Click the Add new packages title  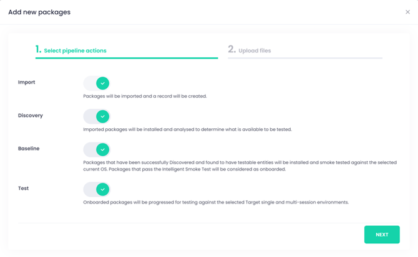(x=39, y=12)
